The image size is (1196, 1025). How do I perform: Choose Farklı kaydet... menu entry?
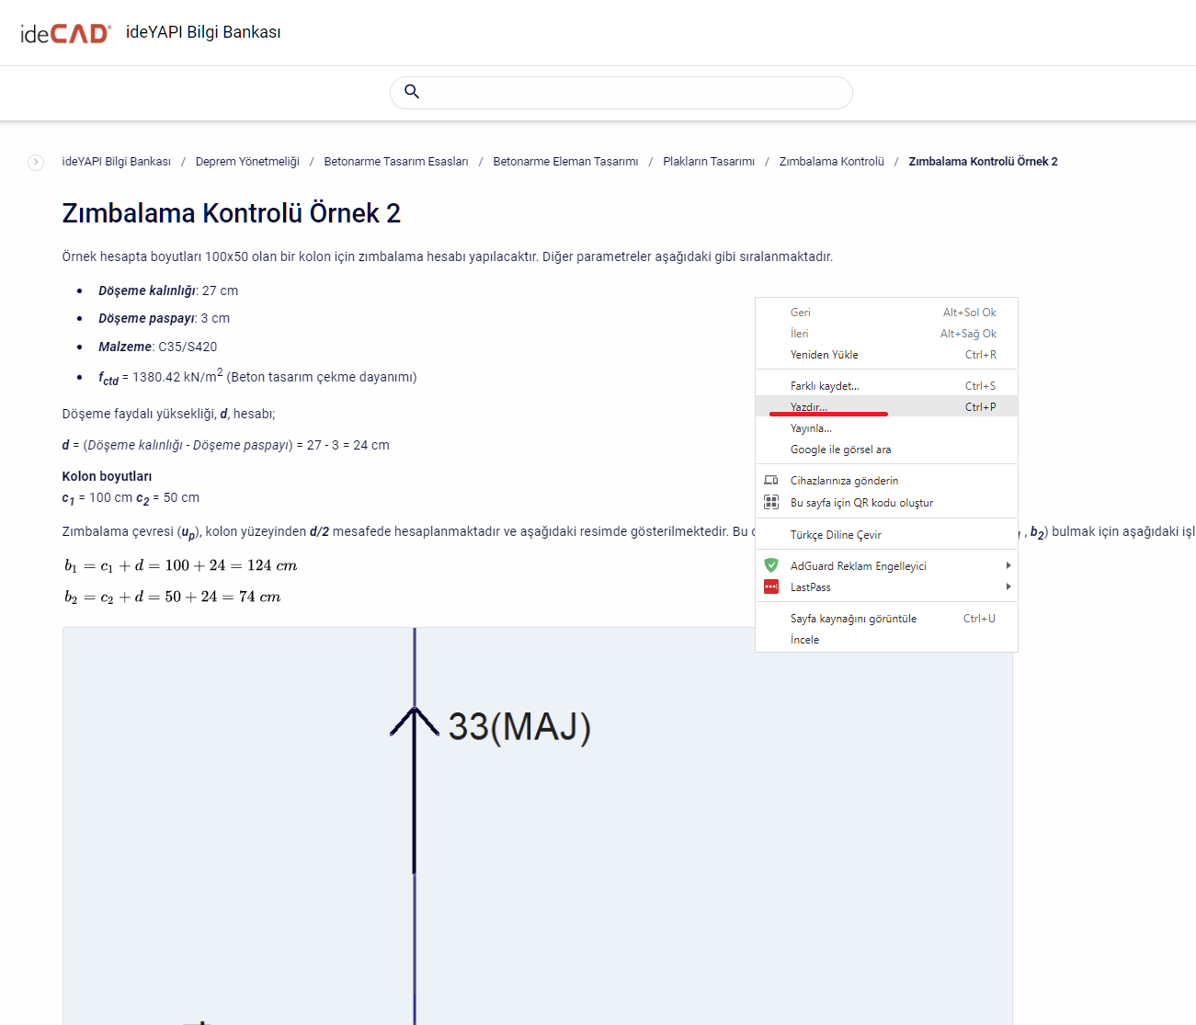(825, 385)
